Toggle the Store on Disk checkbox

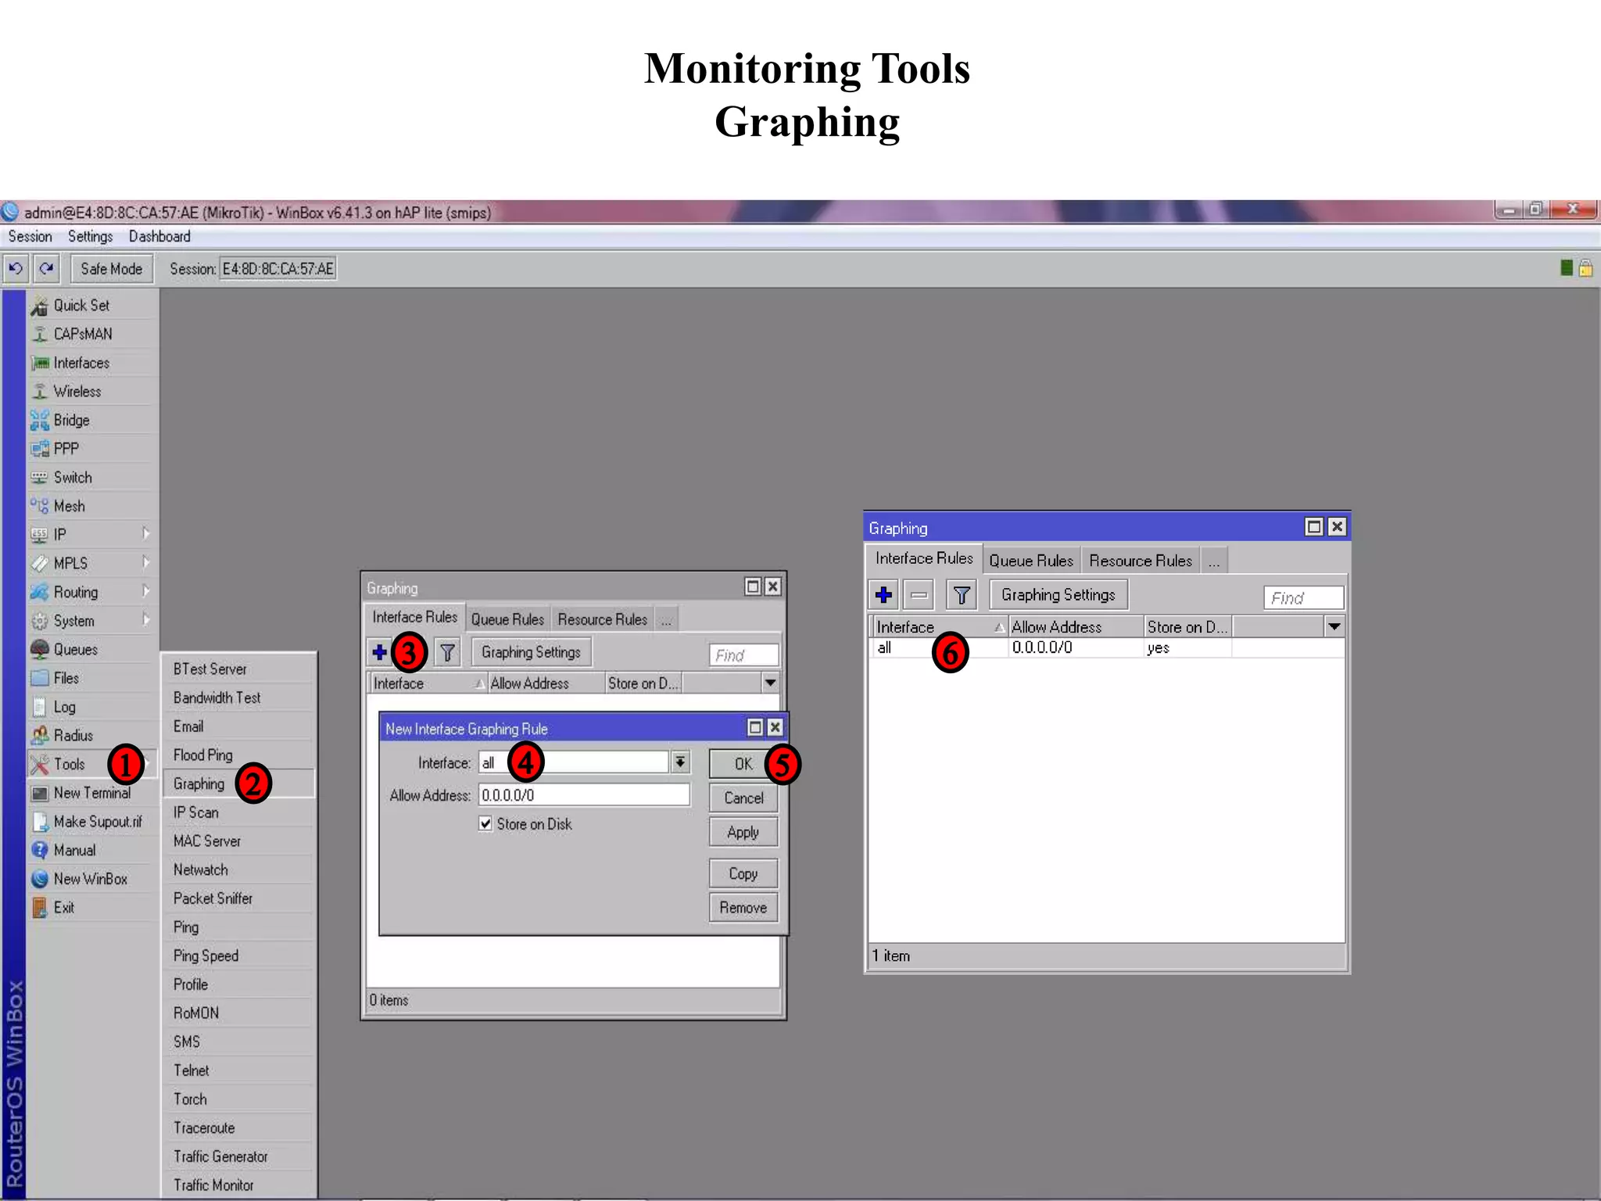tap(485, 824)
